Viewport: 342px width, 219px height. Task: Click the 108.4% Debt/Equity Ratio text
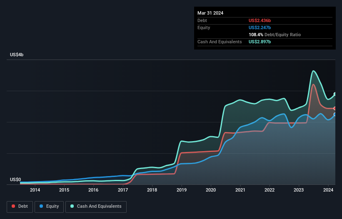tap(275, 35)
